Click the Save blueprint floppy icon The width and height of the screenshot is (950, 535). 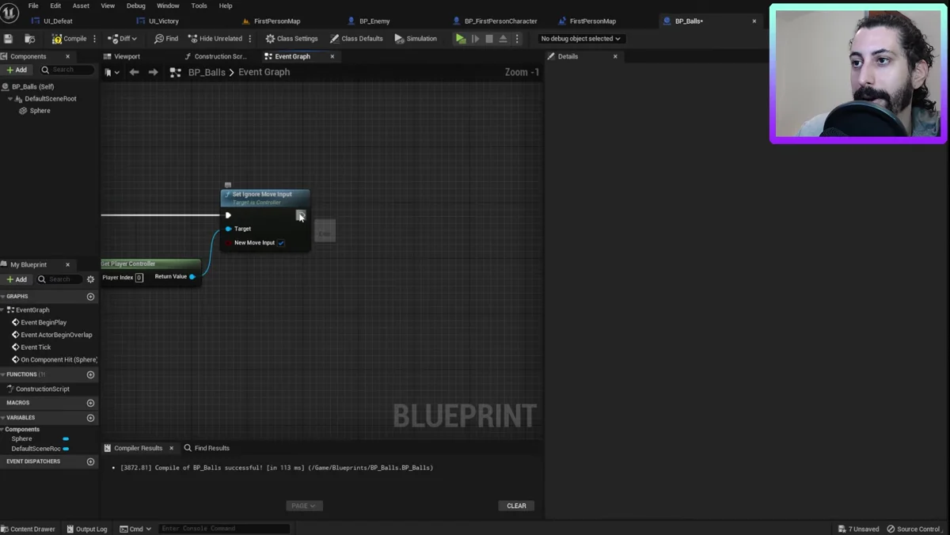8,39
